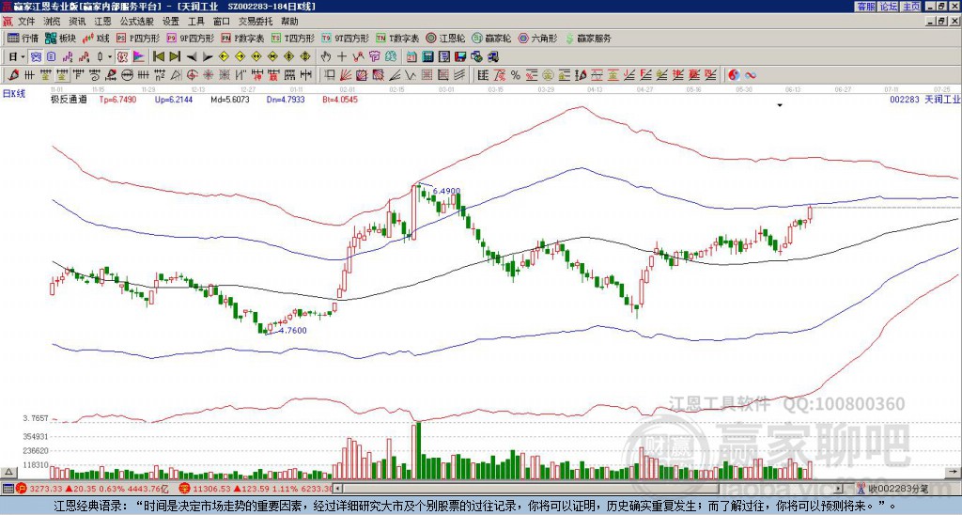Click the red target crosshair icon
This screenshot has width=962, height=515.
point(192,75)
